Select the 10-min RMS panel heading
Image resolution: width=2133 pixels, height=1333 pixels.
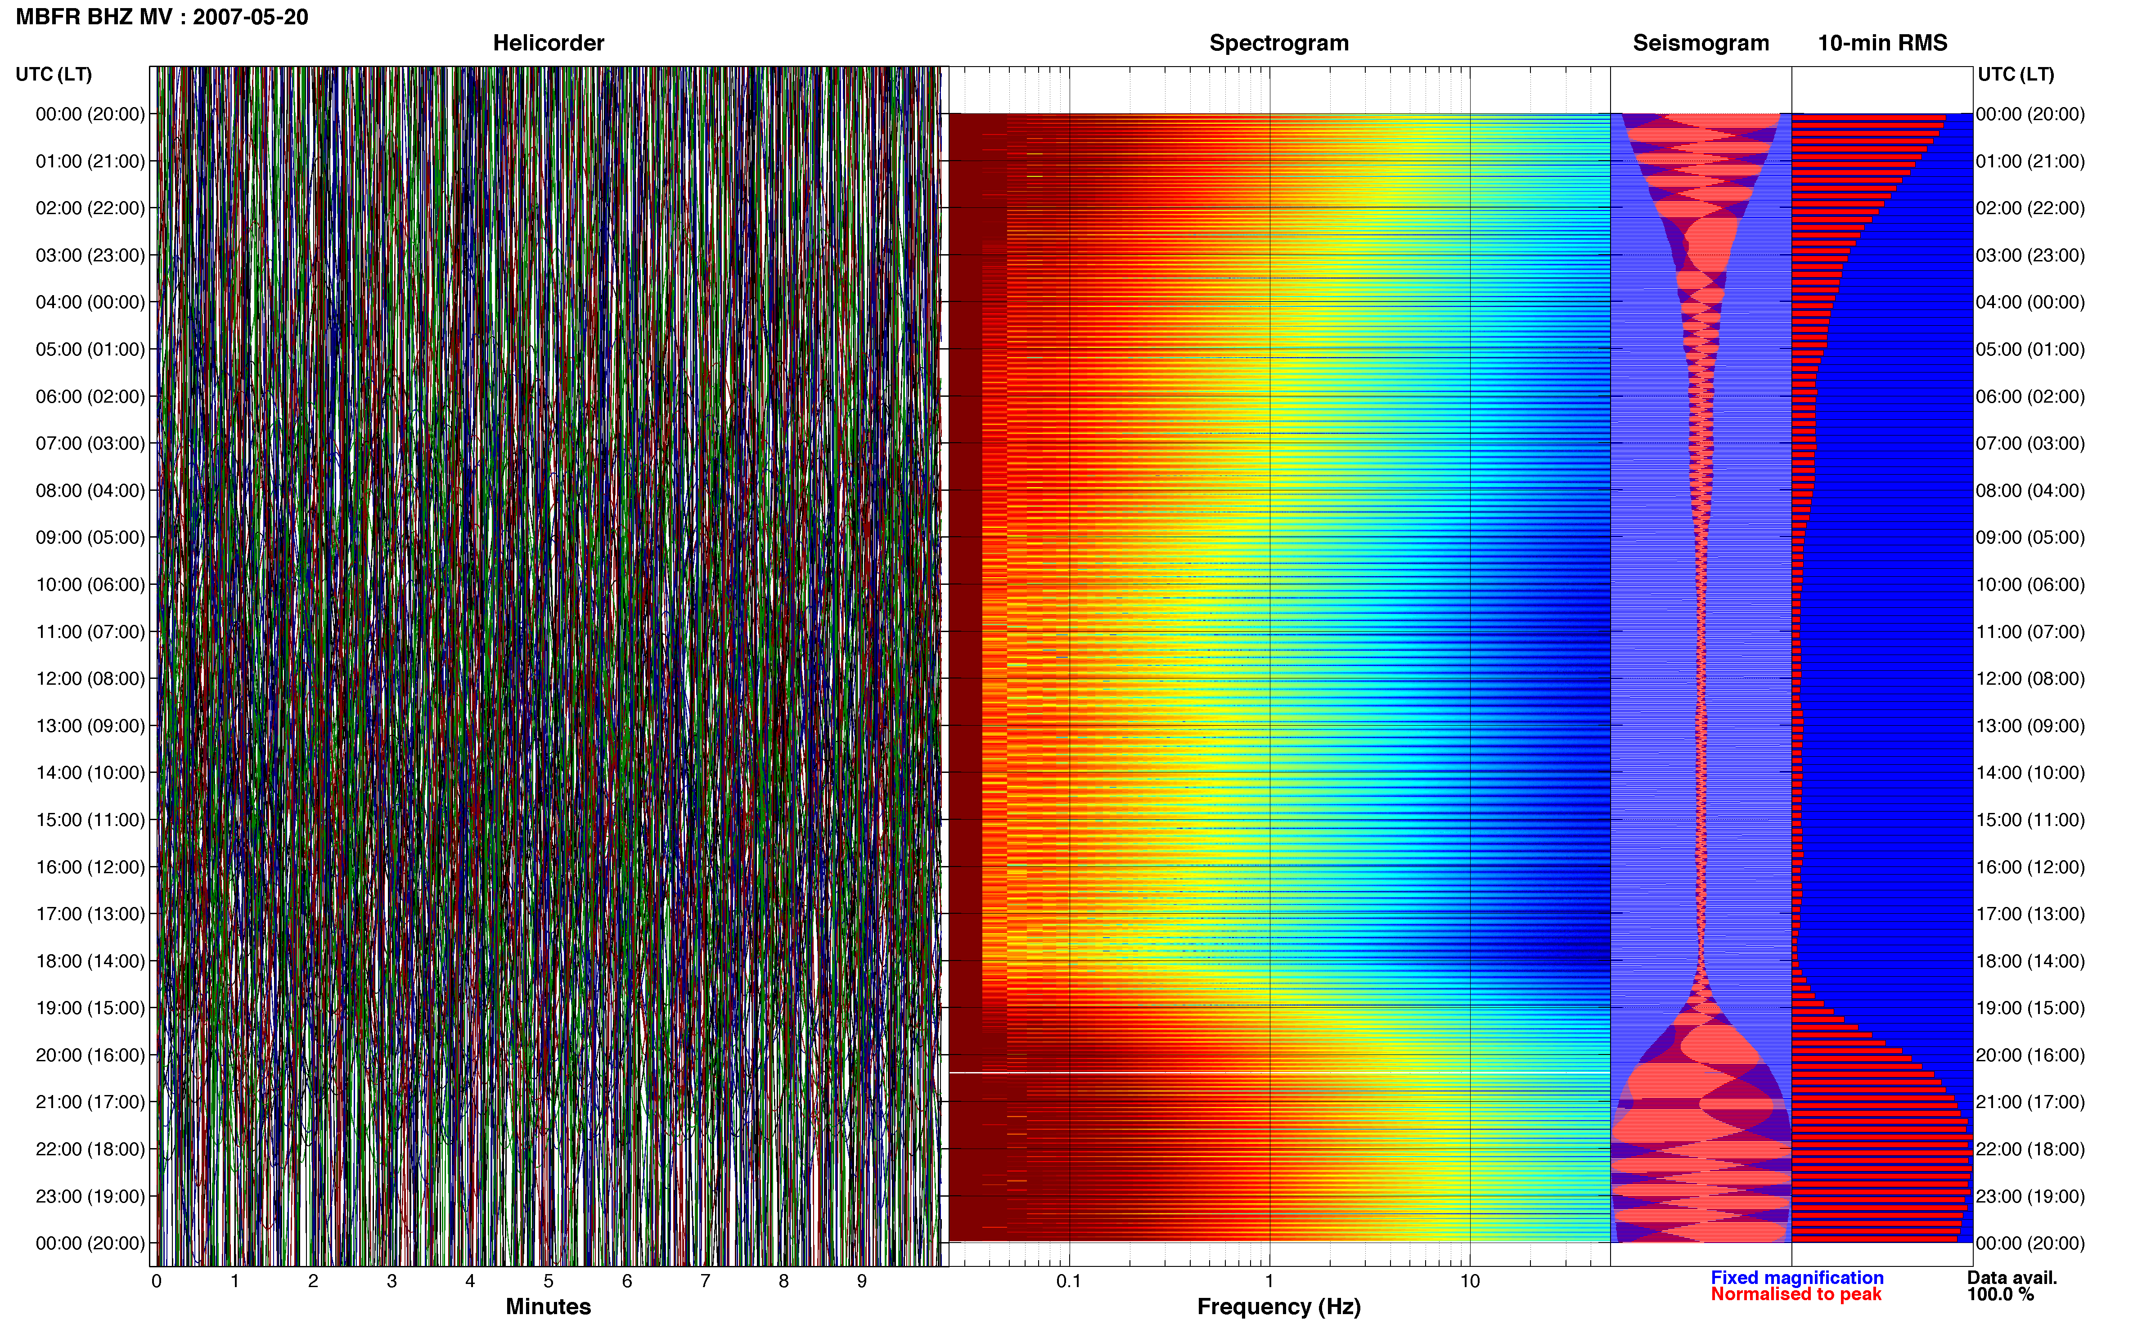click(1883, 43)
